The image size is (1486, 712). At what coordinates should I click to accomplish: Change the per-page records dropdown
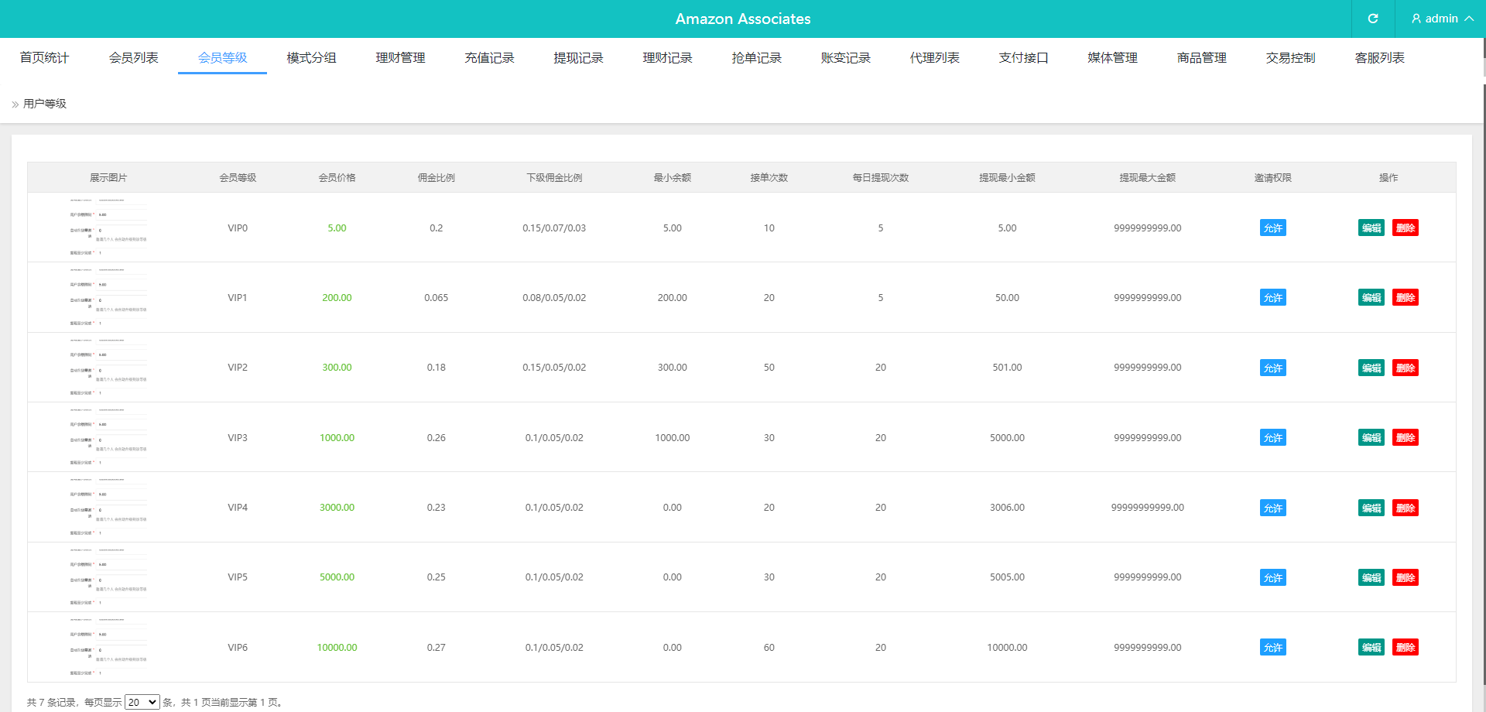pos(142,702)
